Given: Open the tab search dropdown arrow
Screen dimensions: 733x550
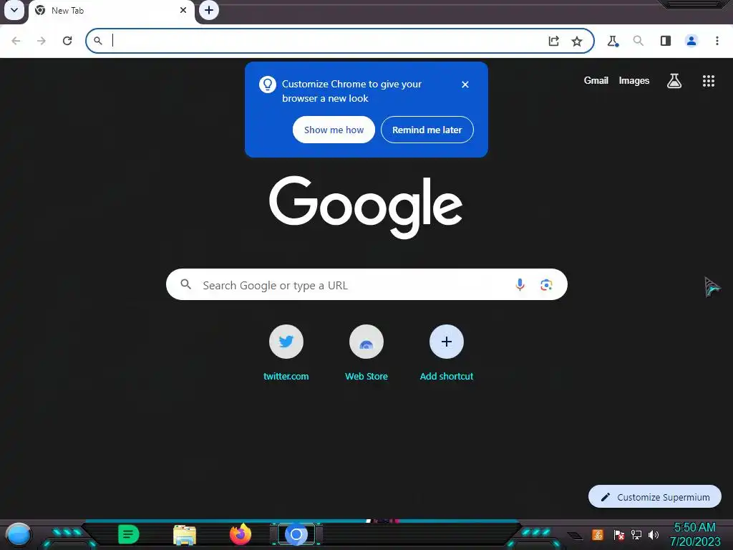Looking at the screenshot, I should click(14, 10).
